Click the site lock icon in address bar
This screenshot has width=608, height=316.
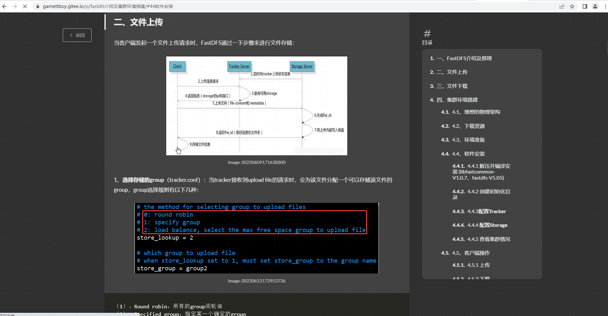click(37, 6)
